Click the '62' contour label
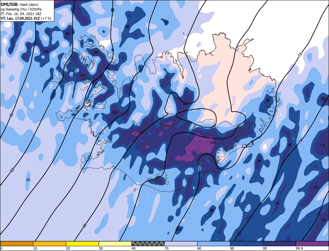Viewport: 329px width, 251px height. 12,170
